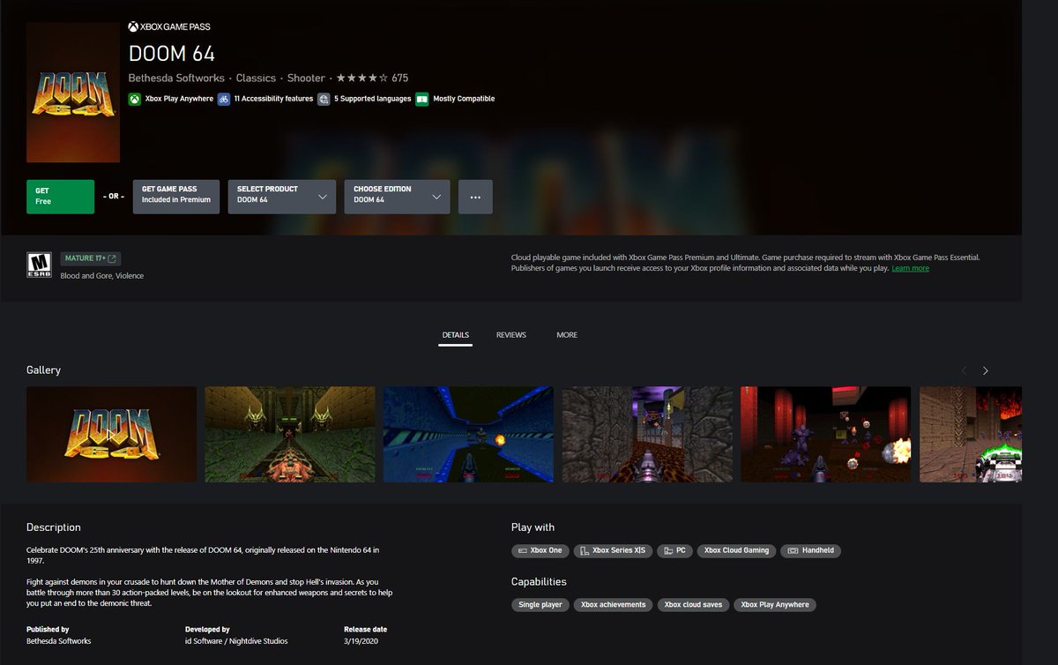Click the Xbox Play Anywhere green icon
The height and width of the screenshot is (665, 1058).
134,99
